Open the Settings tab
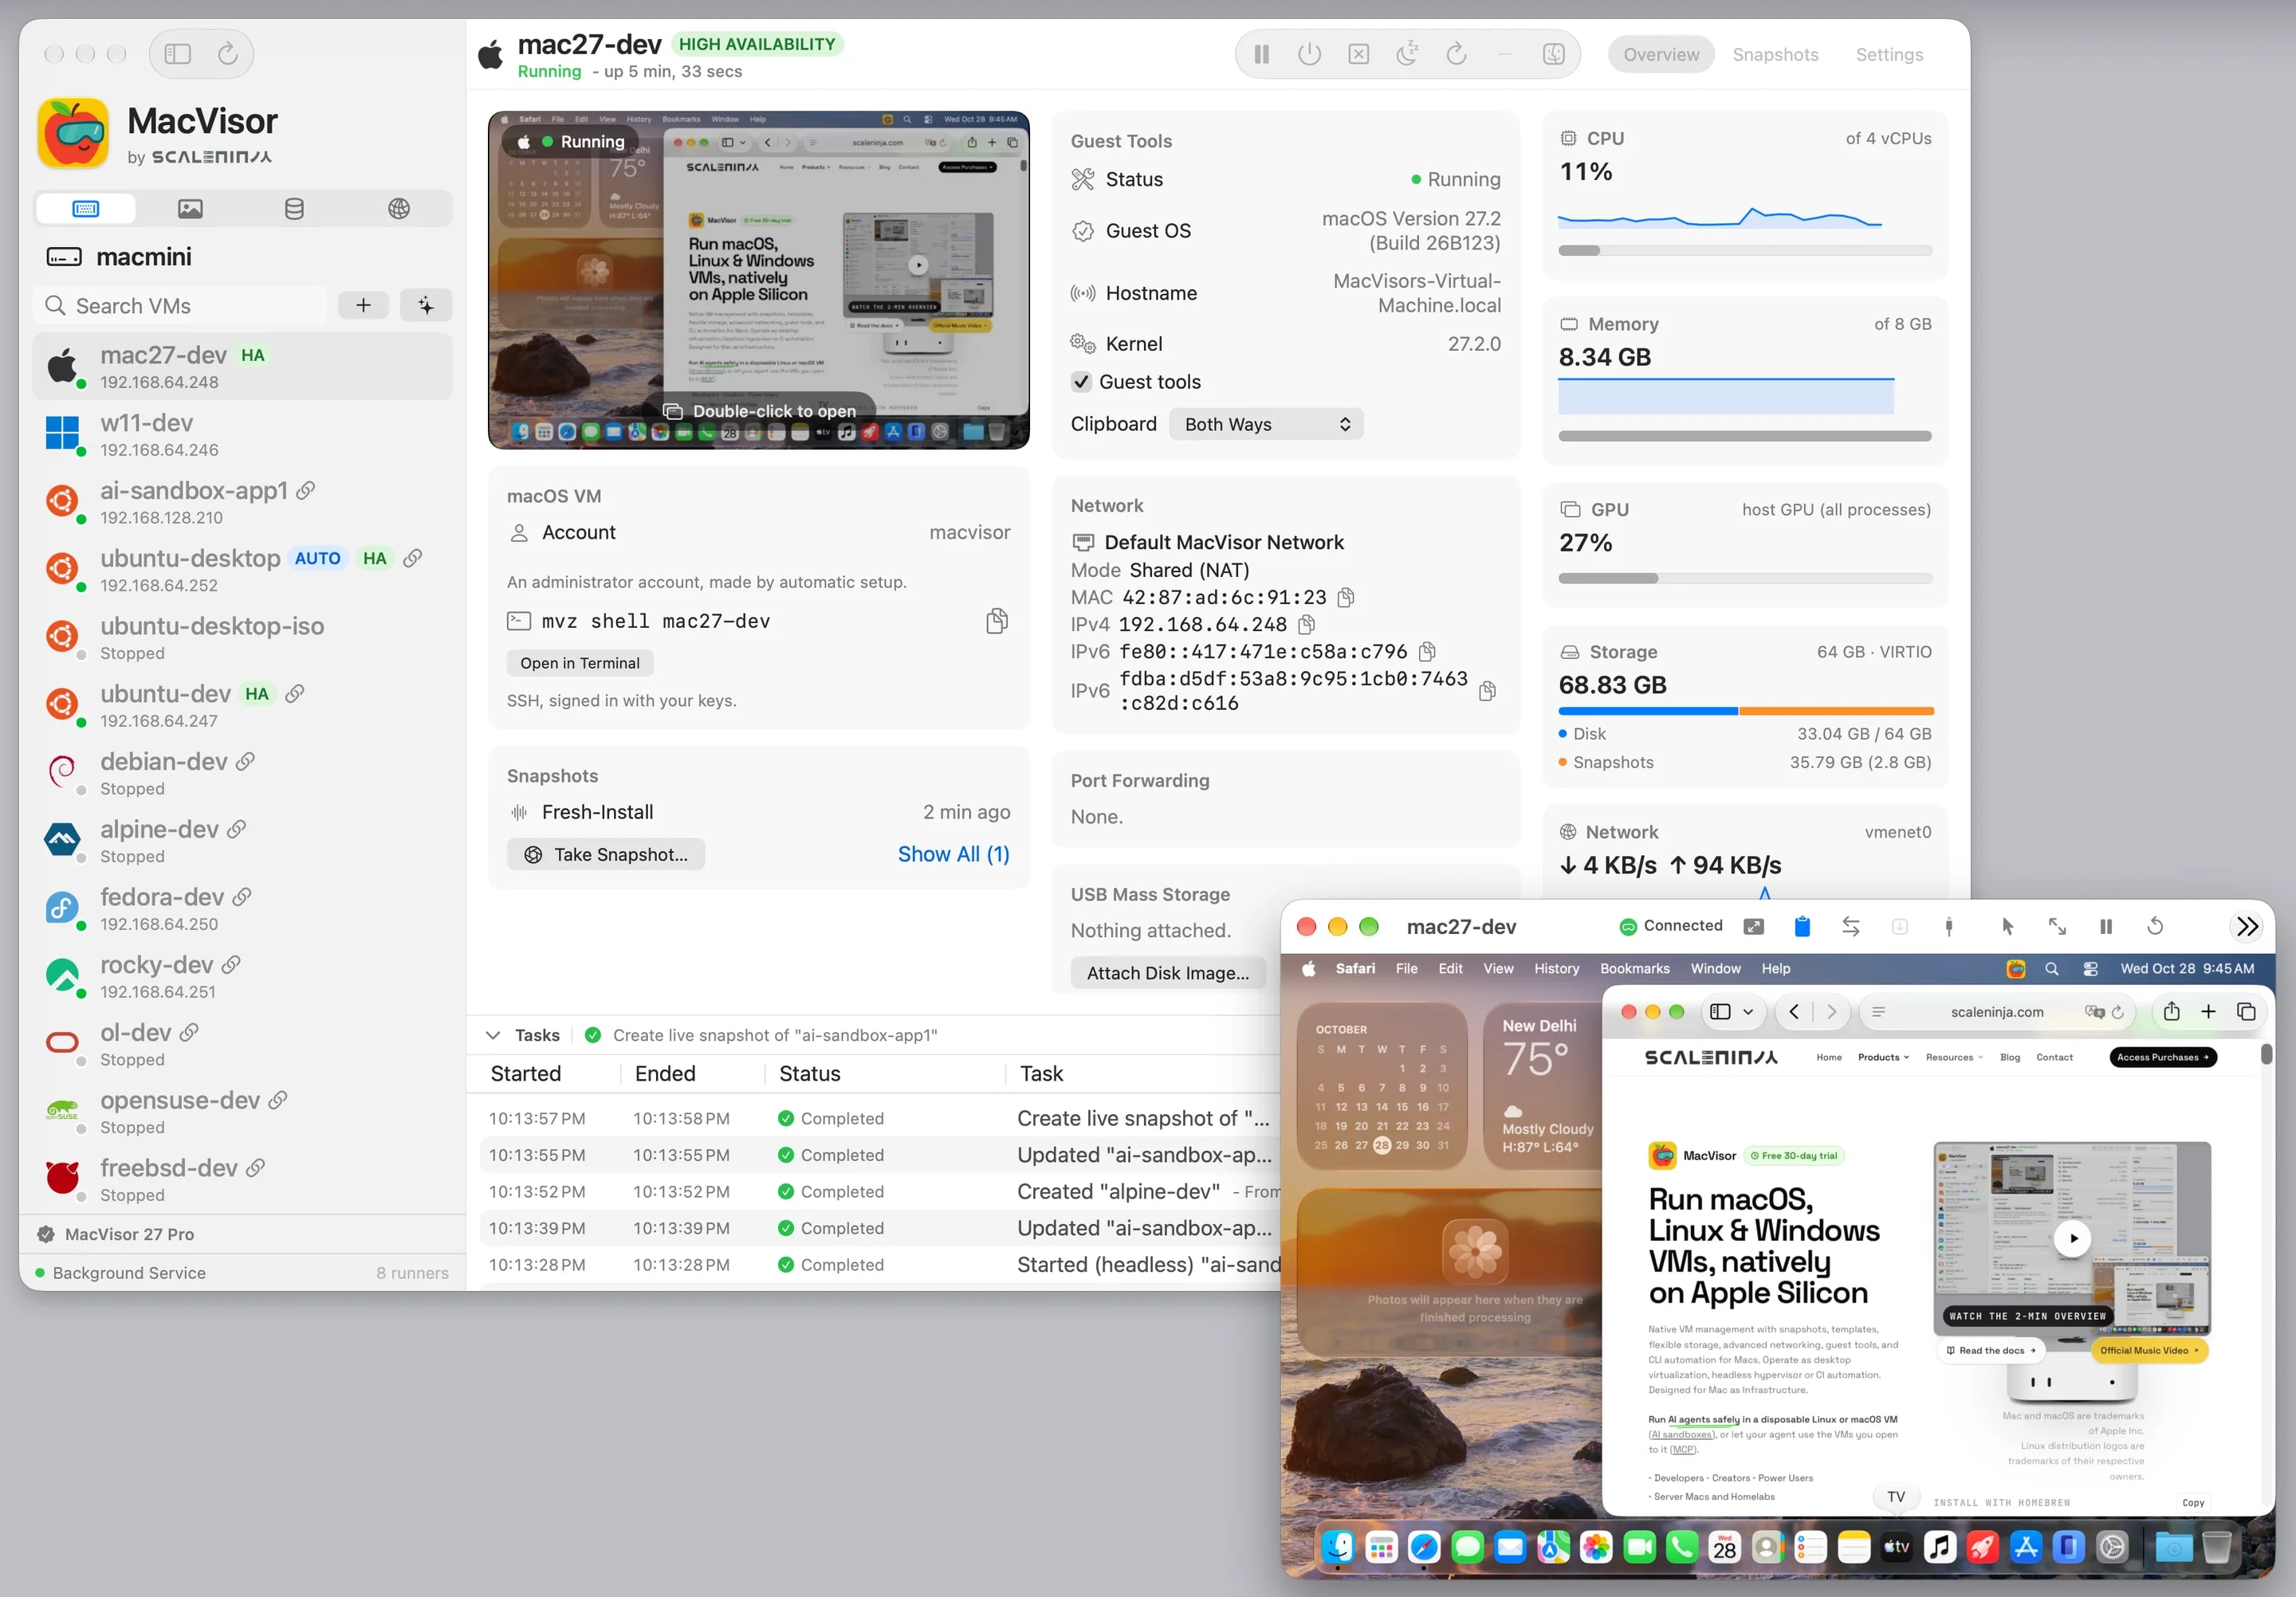Image resolution: width=2296 pixels, height=1597 pixels. (x=1889, y=55)
